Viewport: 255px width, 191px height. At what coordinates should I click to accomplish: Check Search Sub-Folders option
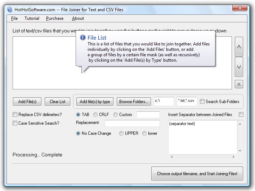[x=202, y=102]
